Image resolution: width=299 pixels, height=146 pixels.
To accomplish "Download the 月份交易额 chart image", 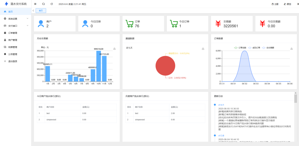I will tap(114, 49).
